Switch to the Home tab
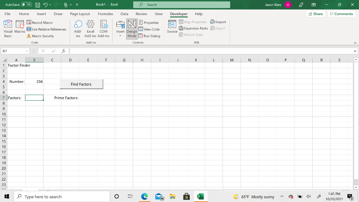Image resolution: width=359 pixels, height=202 pixels. pos(24,14)
